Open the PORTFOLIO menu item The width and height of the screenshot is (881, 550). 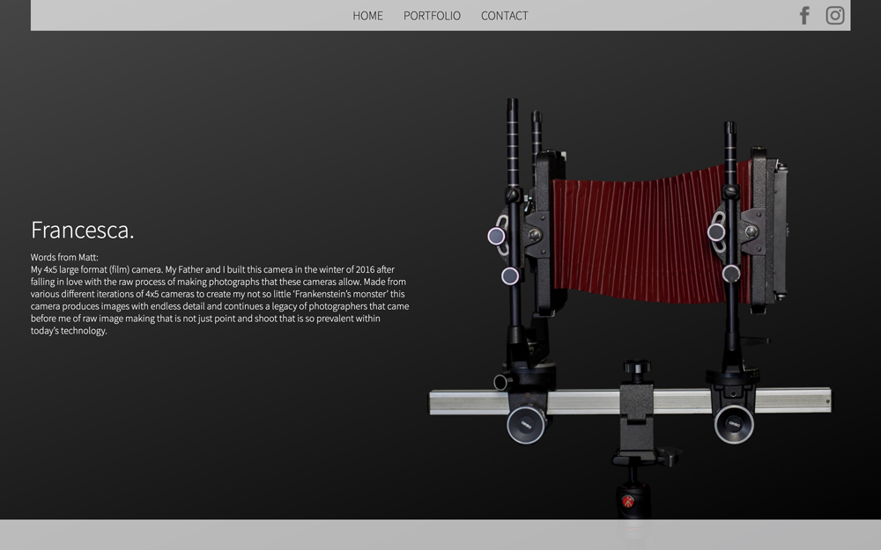click(432, 16)
